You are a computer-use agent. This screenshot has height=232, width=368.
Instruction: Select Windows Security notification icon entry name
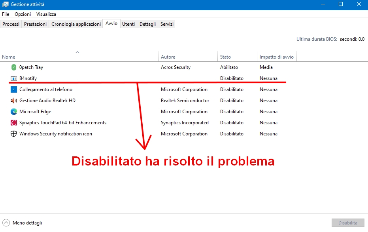coord(56,134)
